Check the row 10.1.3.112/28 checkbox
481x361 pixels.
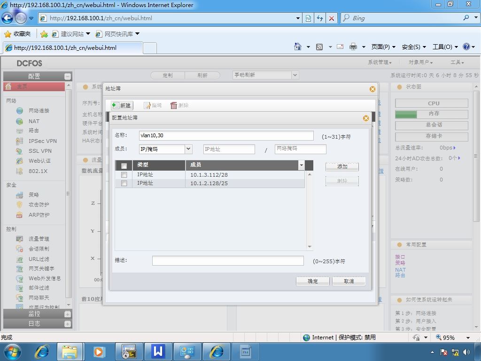(x=124, y=175)
